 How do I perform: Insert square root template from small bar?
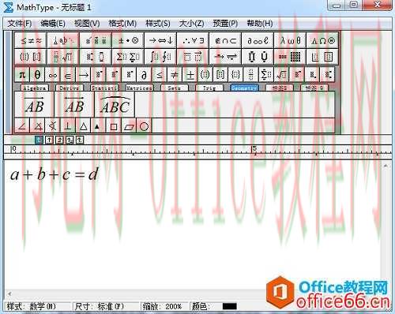[x=281, y=75]
